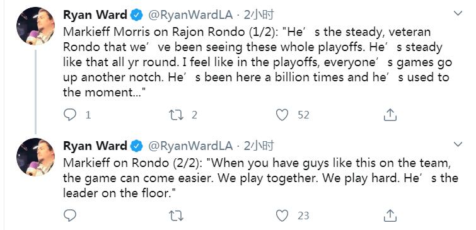Screen dimensions: 476x230
Task: Open the first tweet's chevron options menu
Action: coord(458,14)
